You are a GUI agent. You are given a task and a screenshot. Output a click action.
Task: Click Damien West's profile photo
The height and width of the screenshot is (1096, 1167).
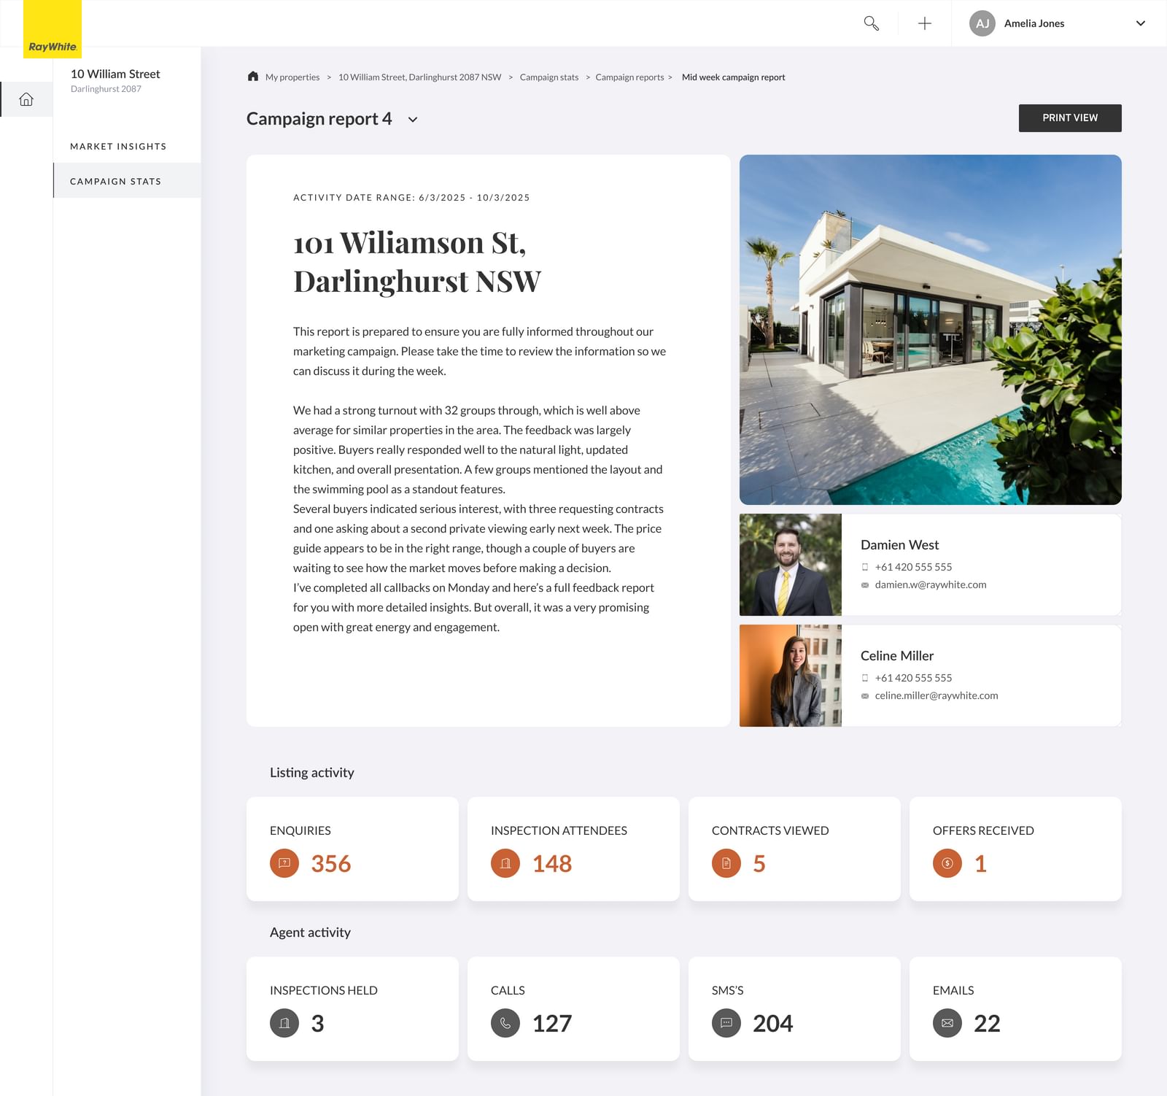pyautogui.click(x=790, y=565)
